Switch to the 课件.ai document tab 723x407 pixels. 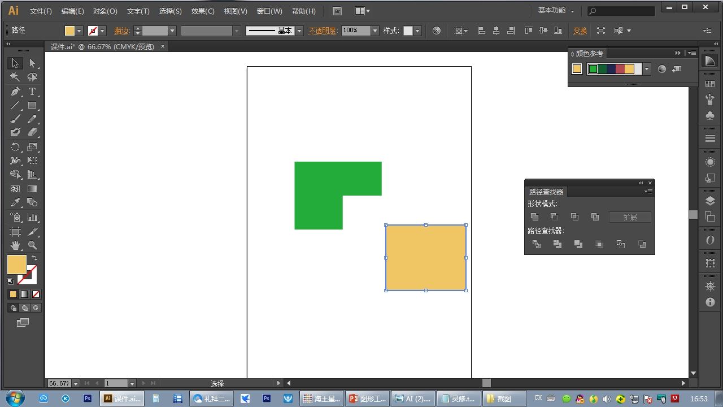pyautogui.click(x=102, y=47)
